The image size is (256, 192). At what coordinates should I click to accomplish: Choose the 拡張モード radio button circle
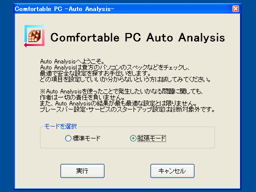point(133,138)
